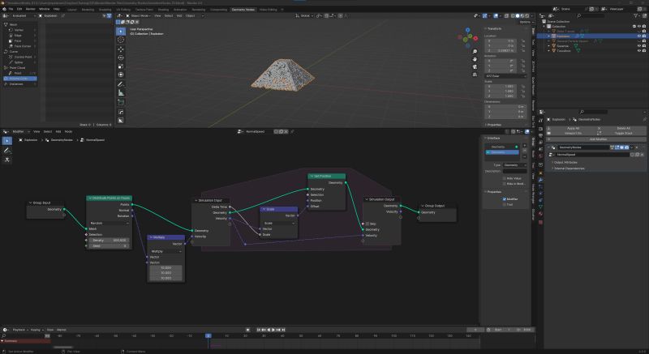
Task: Open the Modifiers wrench tab in Properties
Action: (x=540, y=180)
